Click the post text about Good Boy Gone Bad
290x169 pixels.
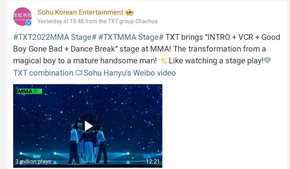147,49
